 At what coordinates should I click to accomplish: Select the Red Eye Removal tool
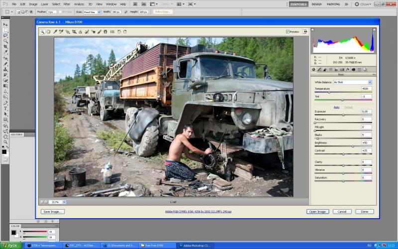(93, 32)
